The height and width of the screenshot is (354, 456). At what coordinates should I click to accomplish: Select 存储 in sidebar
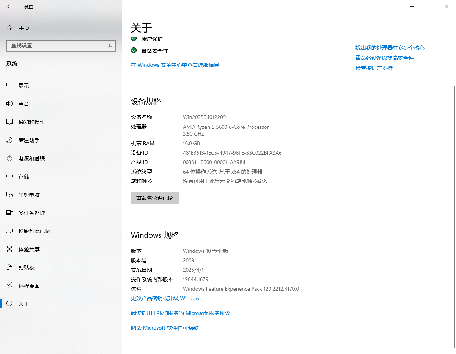(61, 177)
